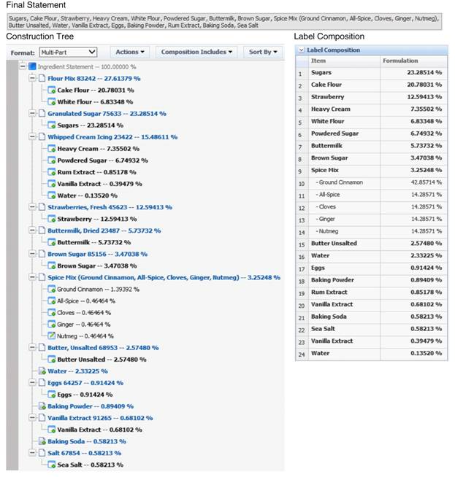Click the Ground Cinnamon ingredient icon
Viewport: 455px width, 477px height.
[51, 290]
